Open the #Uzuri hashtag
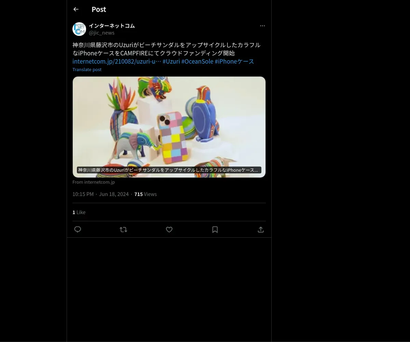The width and height of the screenshot is (410, 342). point(171,62)
